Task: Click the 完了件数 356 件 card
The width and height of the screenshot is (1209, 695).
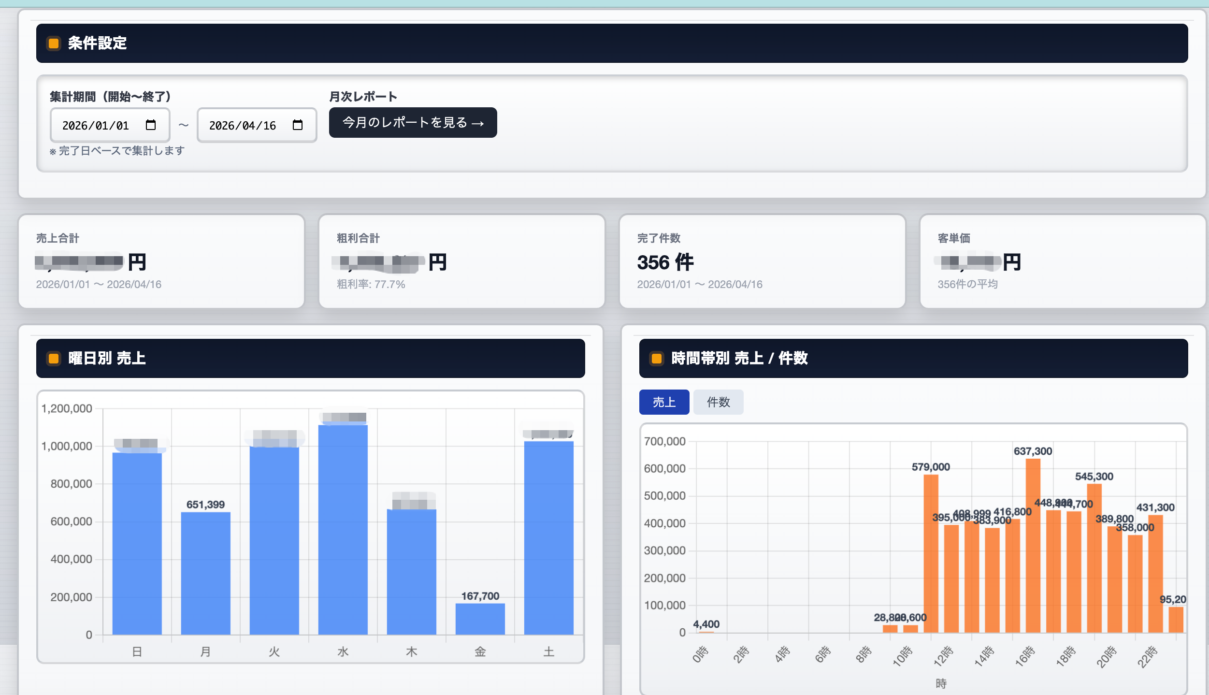Action: pyautogui.click(x=762, y=261)
